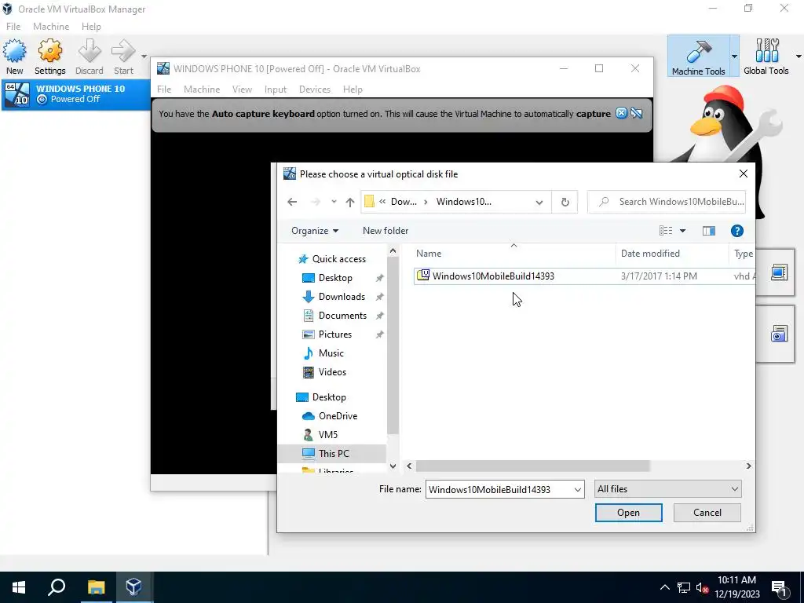Click the taskbar Search icon

click(x=57, y=587)
